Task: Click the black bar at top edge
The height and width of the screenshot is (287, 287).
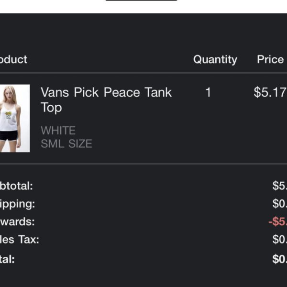Action: 141,0
